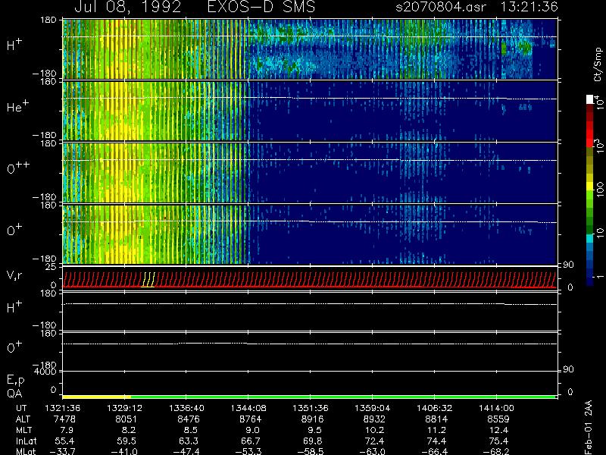Click the ALT value "8476"
The image size is (606, 455).
(x=189, y=419)
